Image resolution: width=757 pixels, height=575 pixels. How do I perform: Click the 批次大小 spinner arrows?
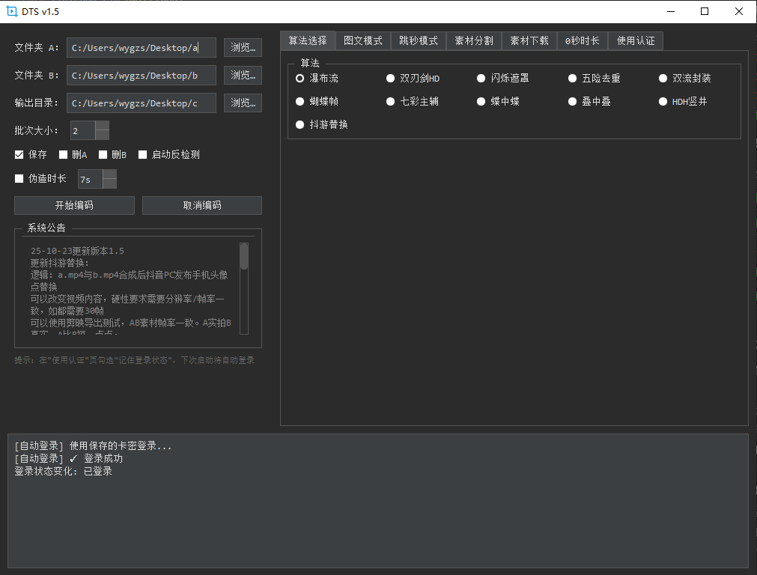pos(103,130)
